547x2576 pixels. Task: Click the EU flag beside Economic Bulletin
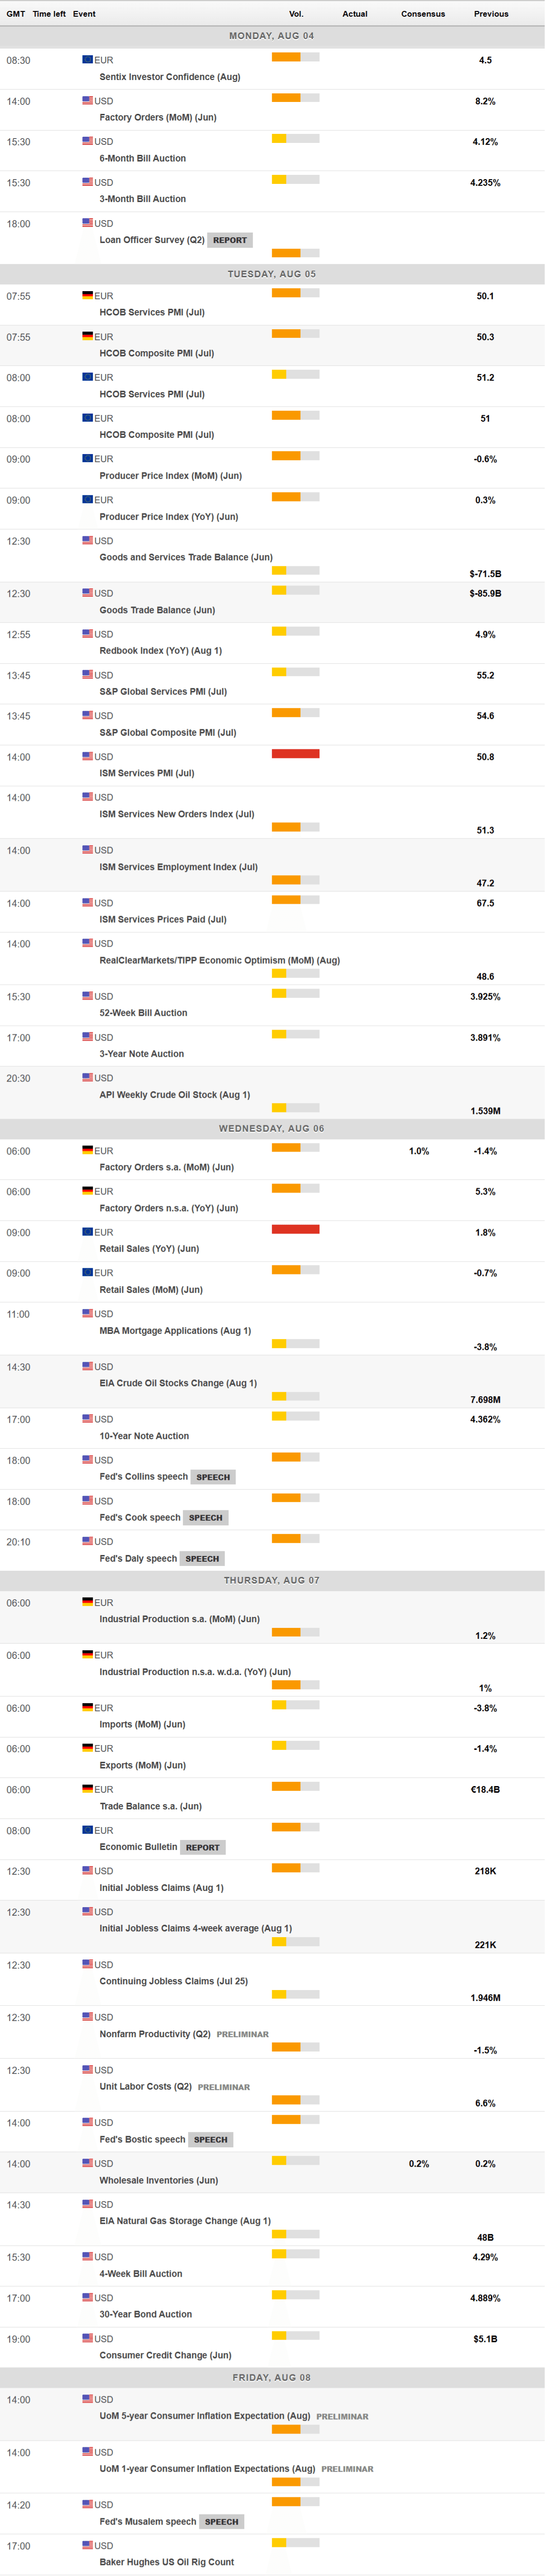pyautogui.click(x=87, y=1831)
